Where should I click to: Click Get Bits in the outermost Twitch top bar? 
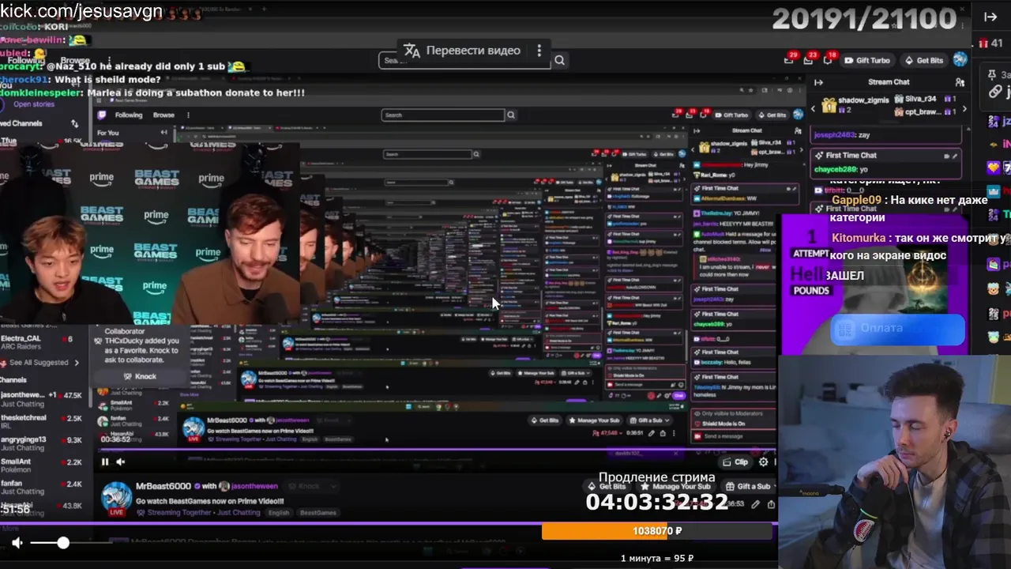[x=924, y=60]
